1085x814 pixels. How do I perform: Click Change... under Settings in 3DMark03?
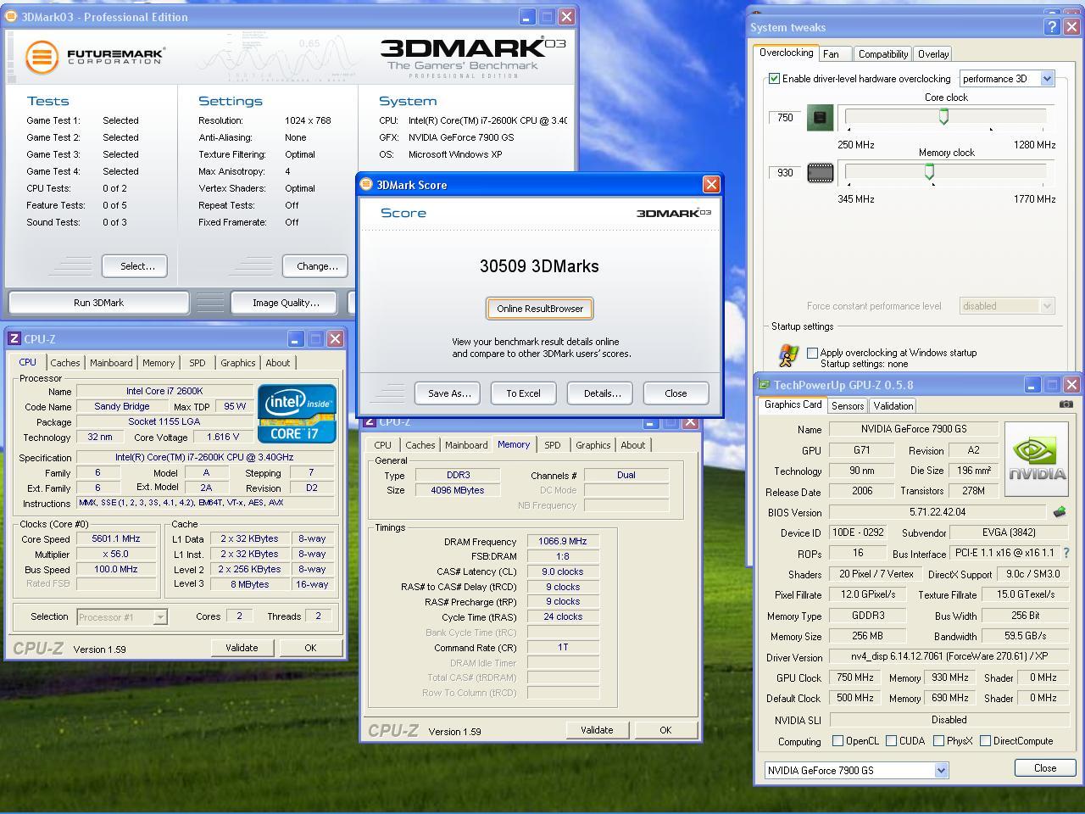[316, 266]
